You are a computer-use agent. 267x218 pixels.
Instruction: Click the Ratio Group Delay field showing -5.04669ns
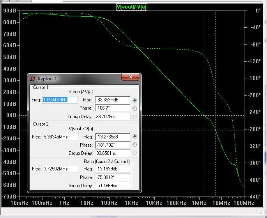[113, 186]
